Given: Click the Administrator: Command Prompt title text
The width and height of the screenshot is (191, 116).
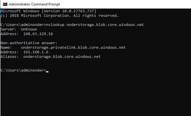Looking at the screenshot, I should click(x=34, y=4).
